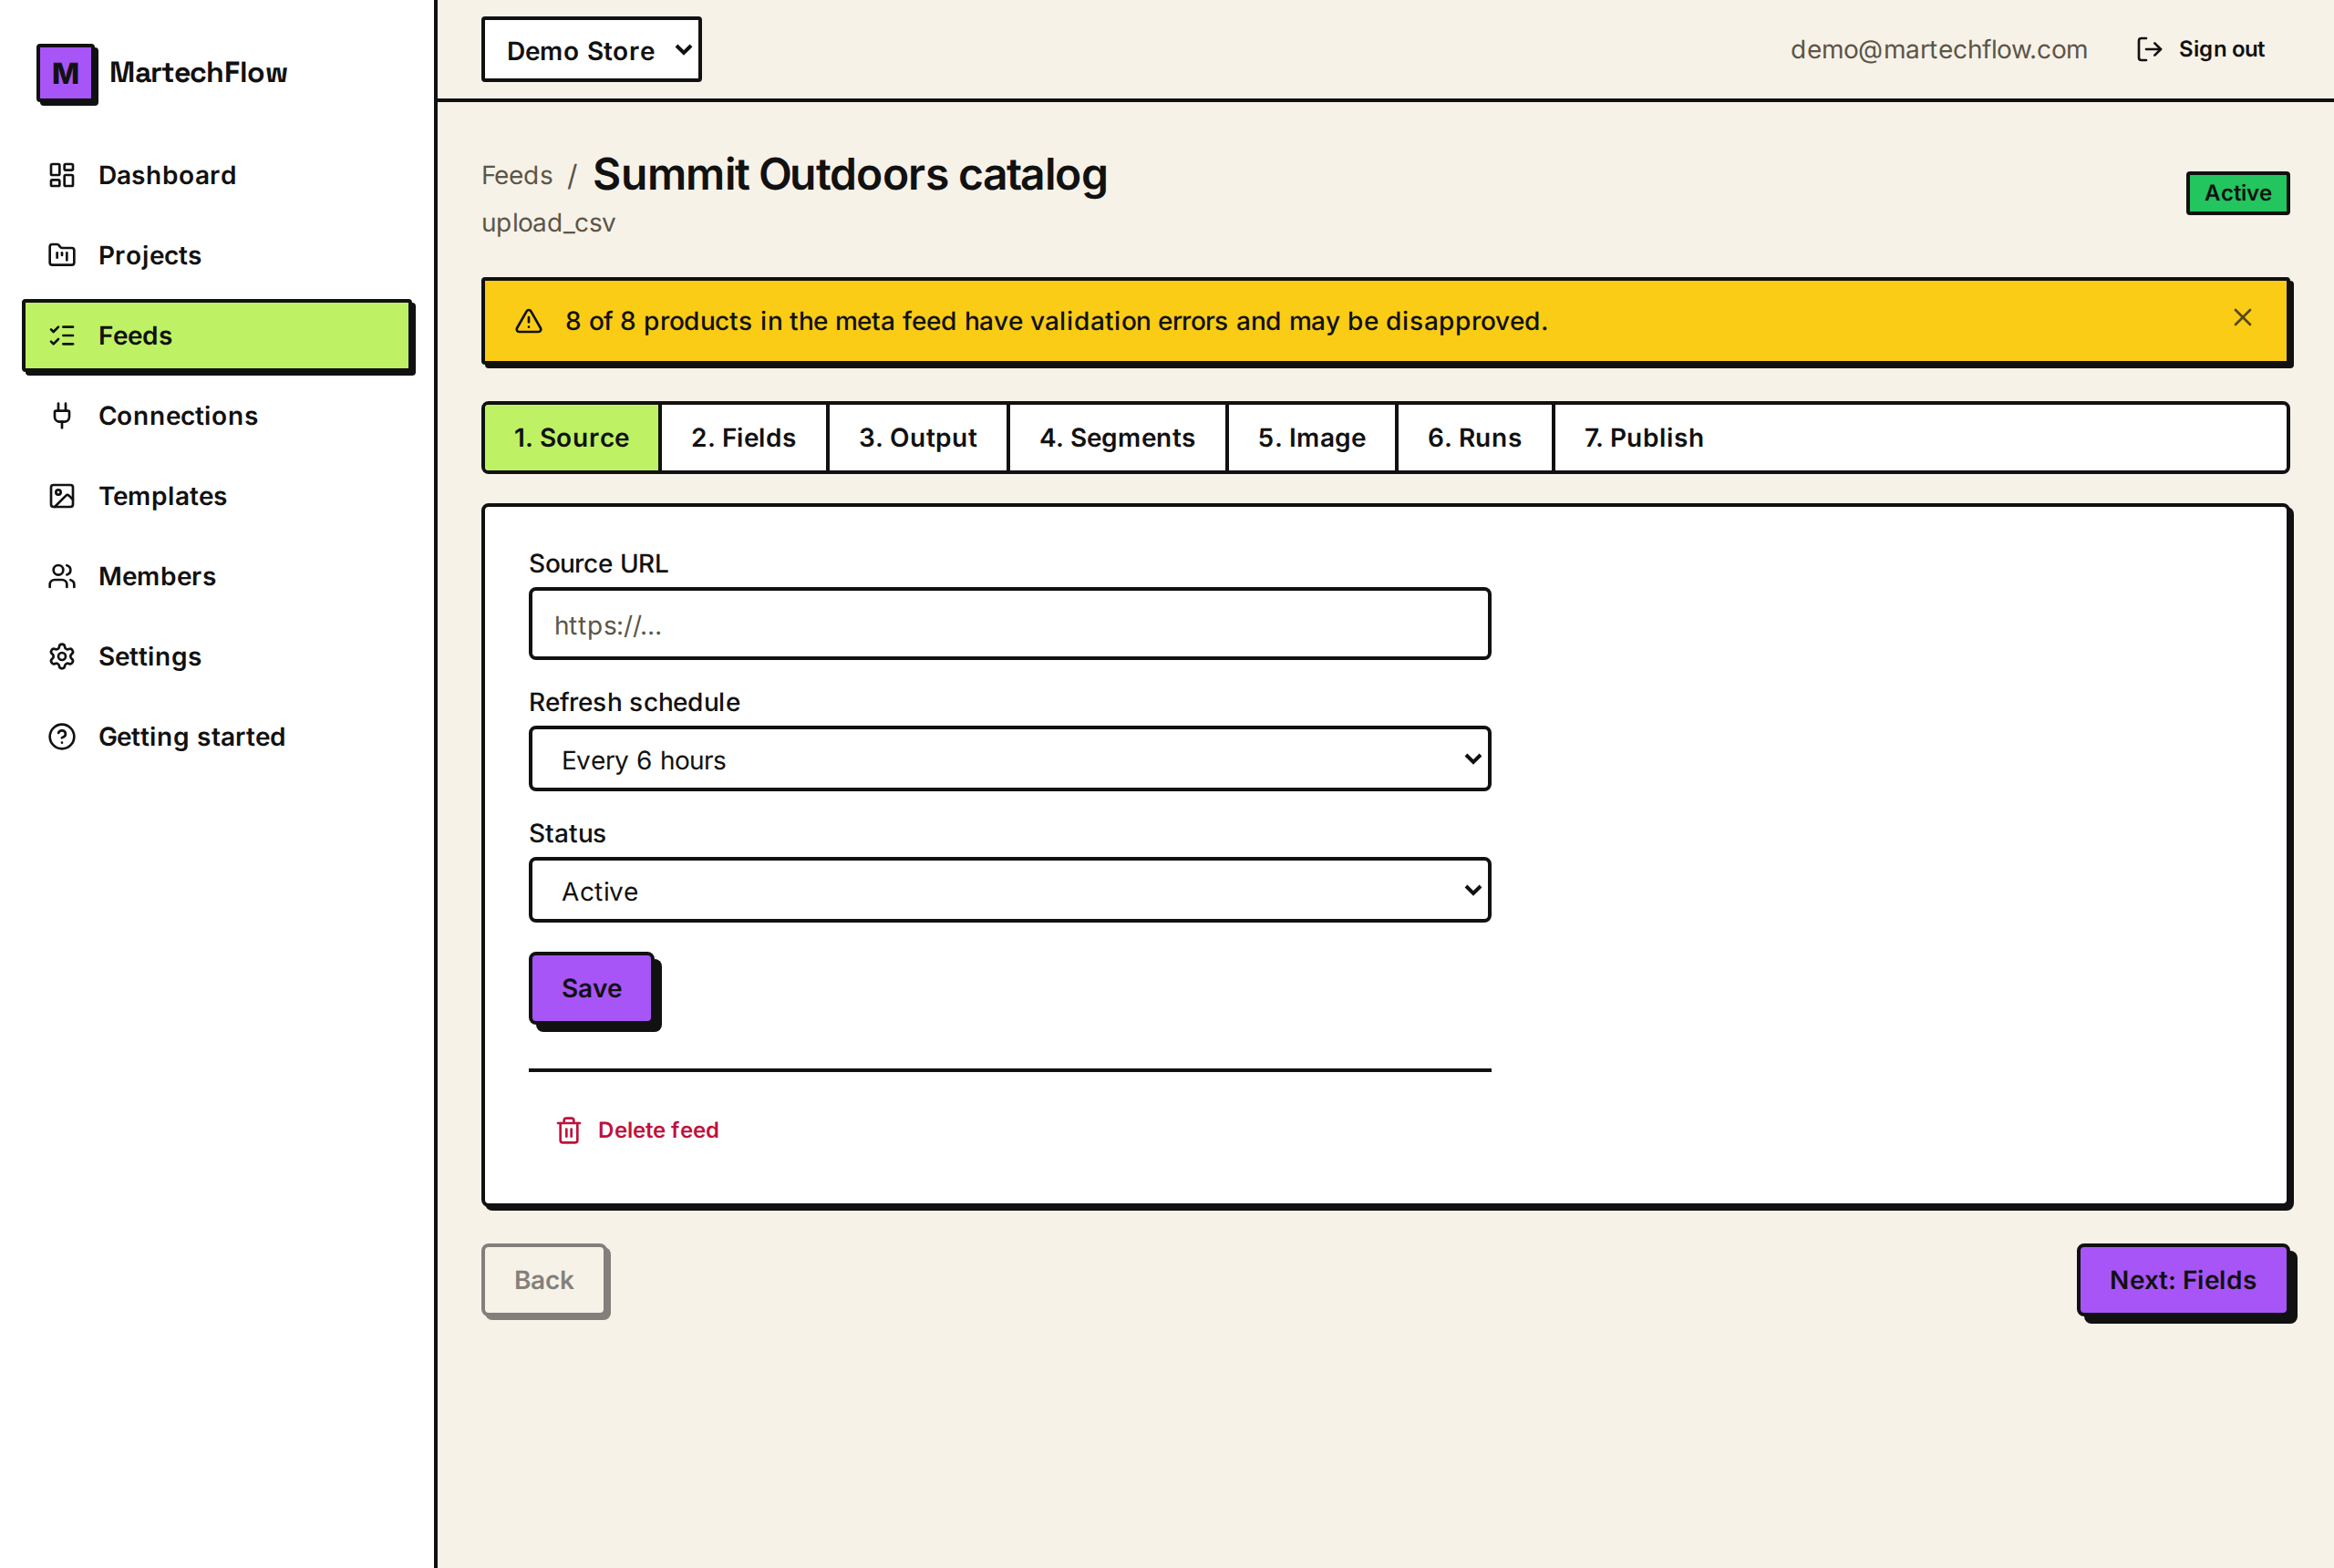Click the Summit Outdoors catalog title
The image size is (2334, 1568).
click(x=850, y=175)
